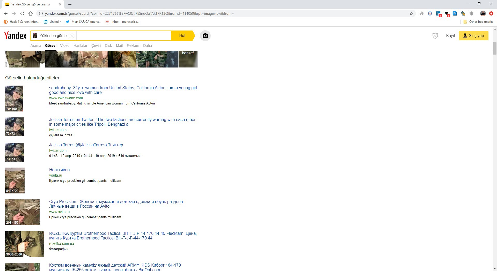Click the grey shield extension icon

pos(471,13)
